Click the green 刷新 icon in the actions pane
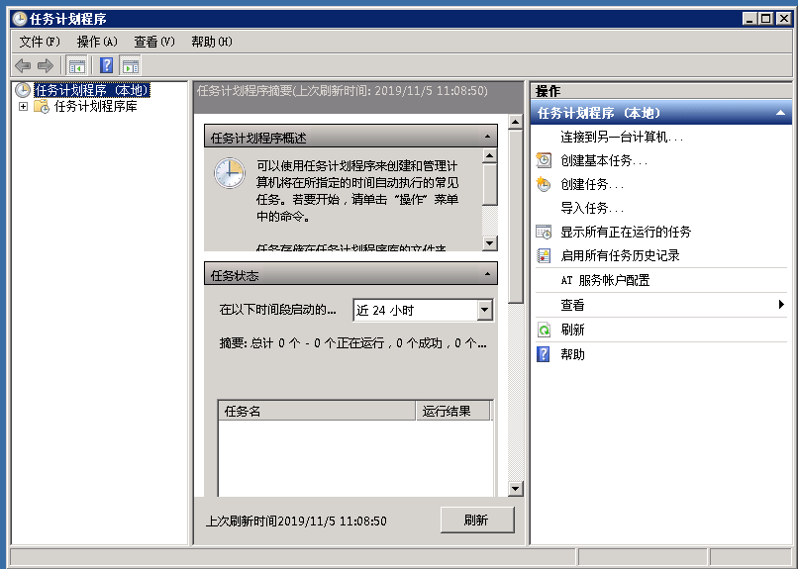 click(544, 330)
